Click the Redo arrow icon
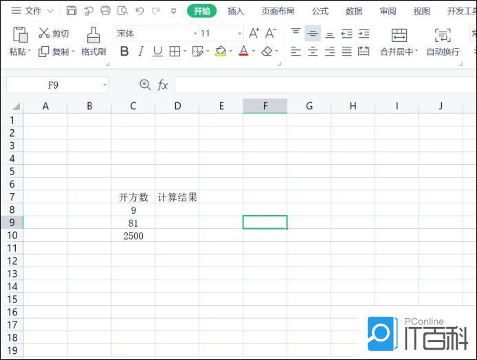The image size is (477, 360). coord(156,11)
